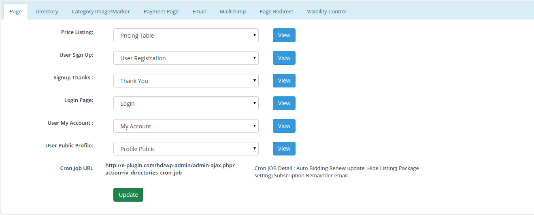Viewport: 534px width, 215px height.
Task: Open the User Public Profile dropdown
Action: [x=186, y=149]
